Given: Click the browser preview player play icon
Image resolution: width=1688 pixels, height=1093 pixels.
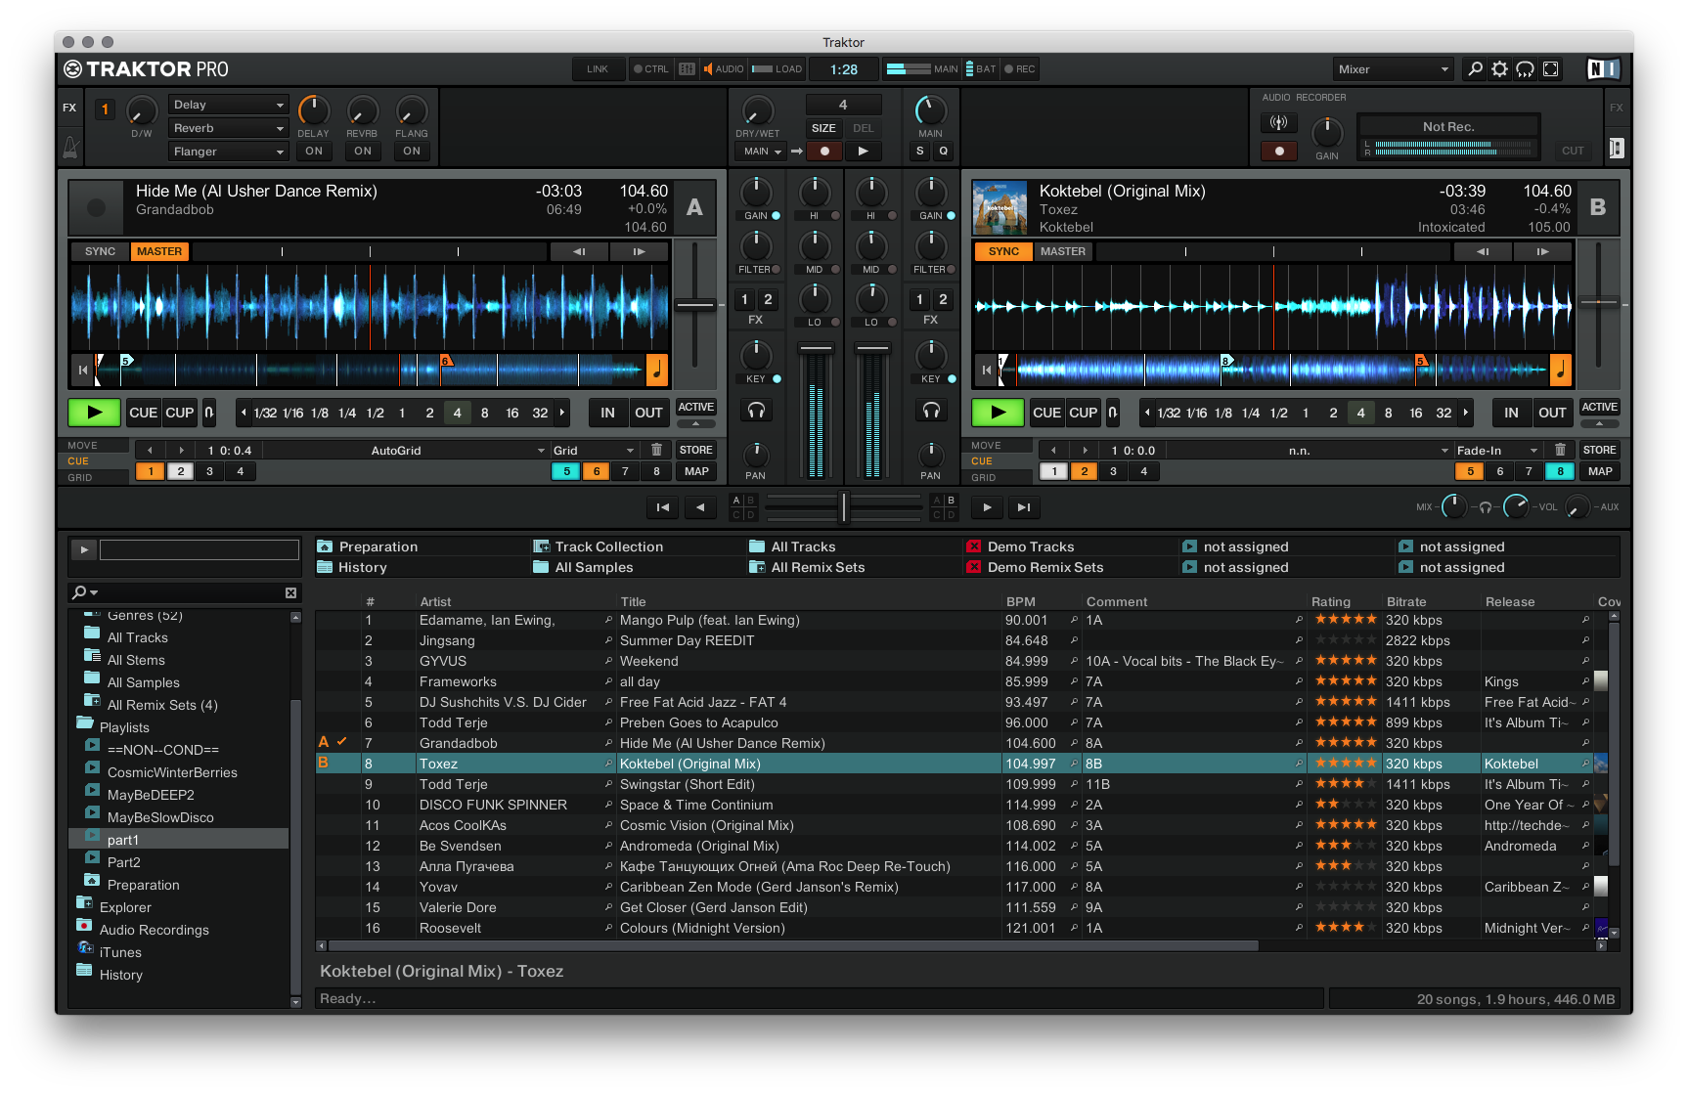Looking at the screenshot, I should (84, 549).
